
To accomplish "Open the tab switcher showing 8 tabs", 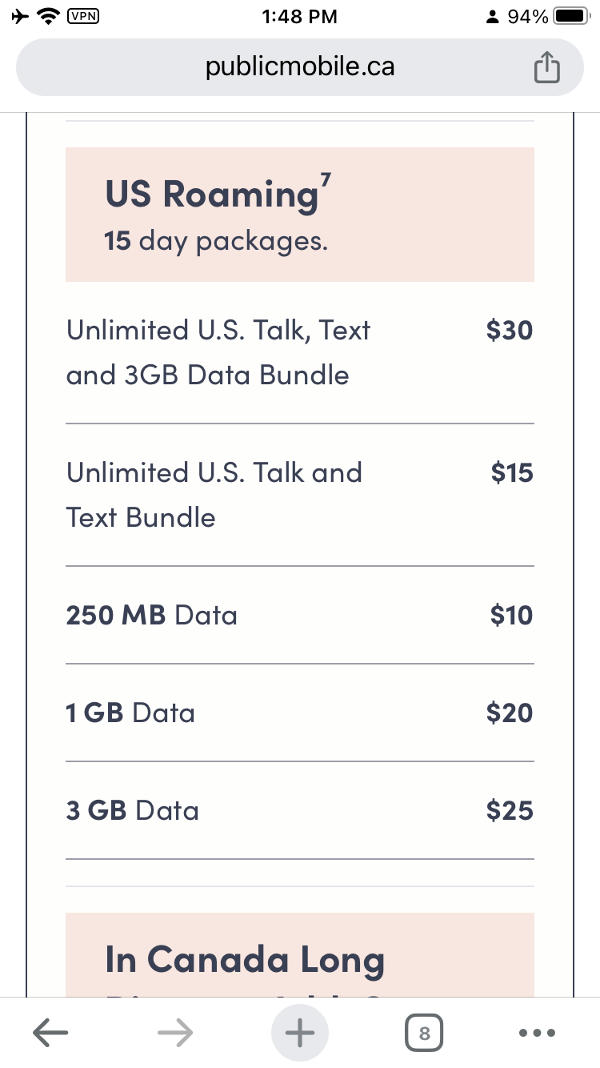I will pyautogui.click(x=424, y=1032).
